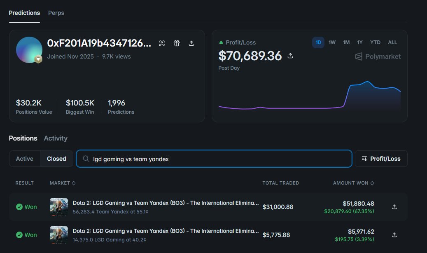Select the YTD time range
The width and height of the screenshot is (427, 253).
coord(375,42)
